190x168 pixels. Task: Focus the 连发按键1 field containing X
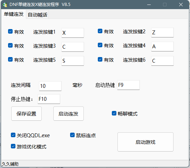[73, 33]
